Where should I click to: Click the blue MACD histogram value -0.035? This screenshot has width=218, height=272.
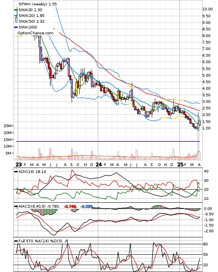pos(86,207)
